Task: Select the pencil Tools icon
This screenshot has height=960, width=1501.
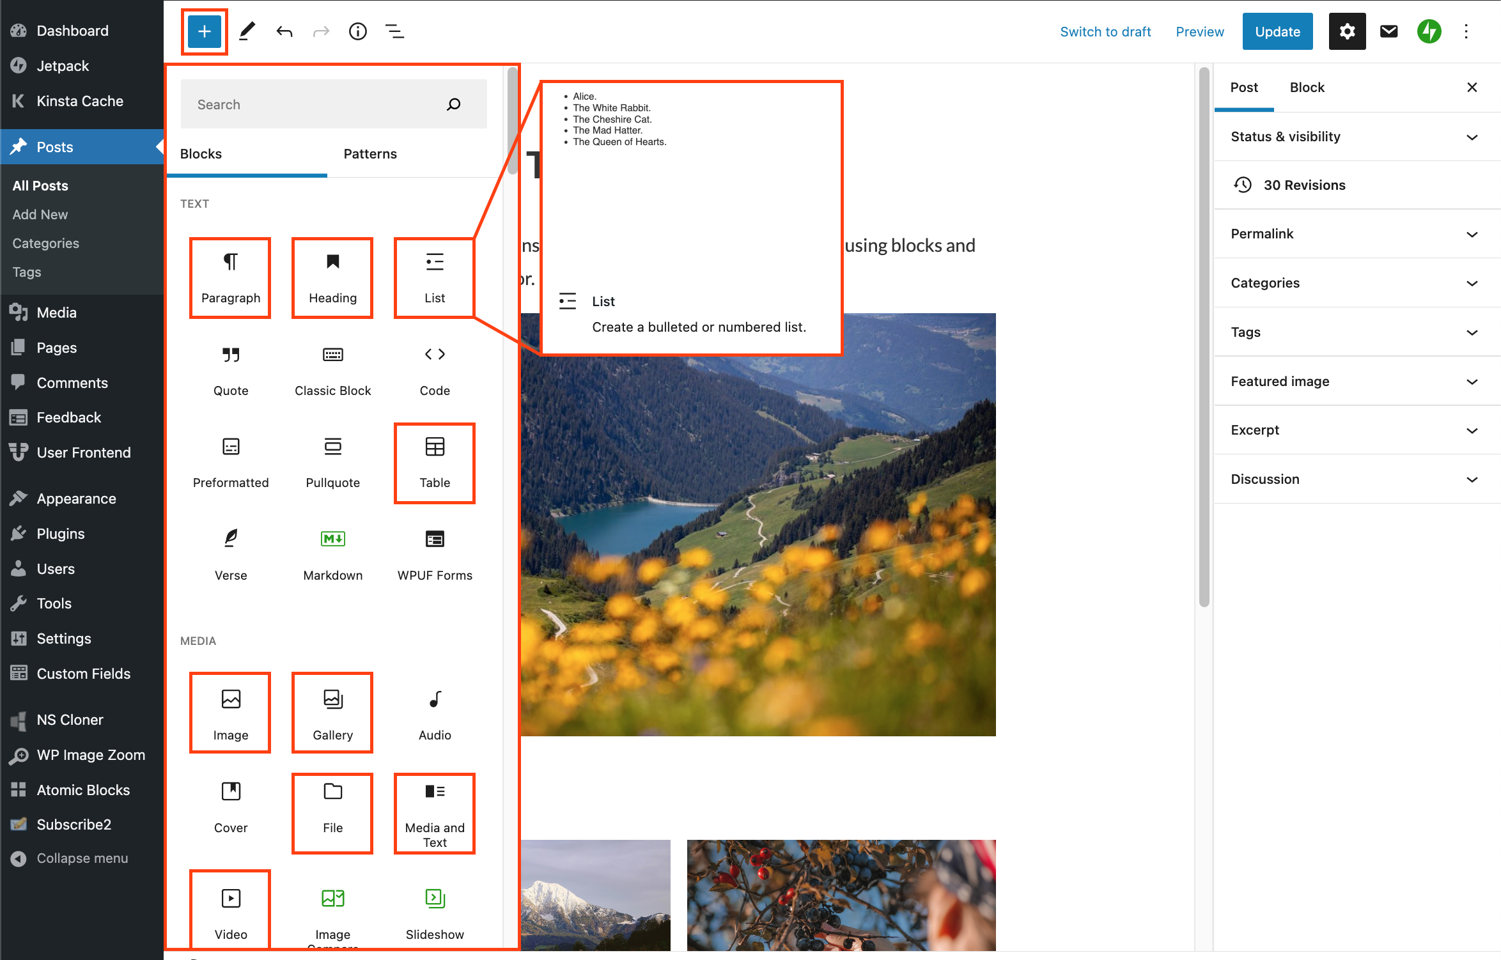Action: tap(247, 31)
